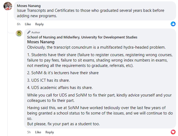Click the tagged Moses Nanang mention in reply

tap(41, 42)
